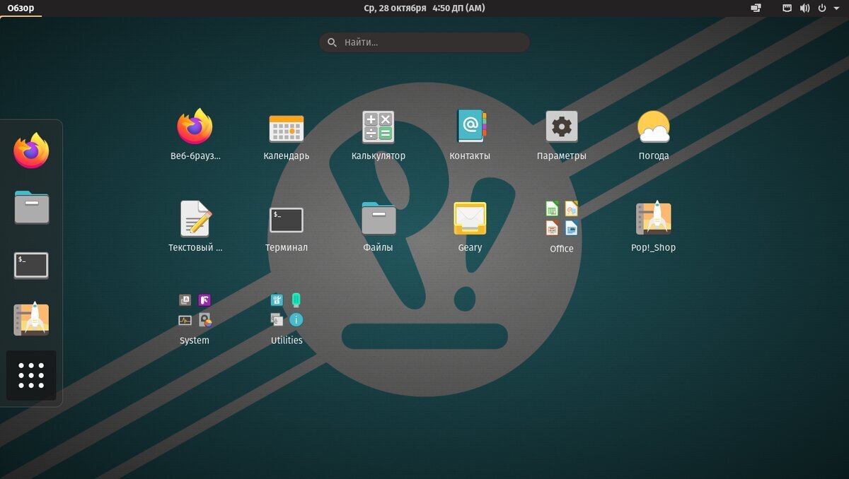Click the Найти search field
The image size is (849, 479).
[x=424, y=42]
